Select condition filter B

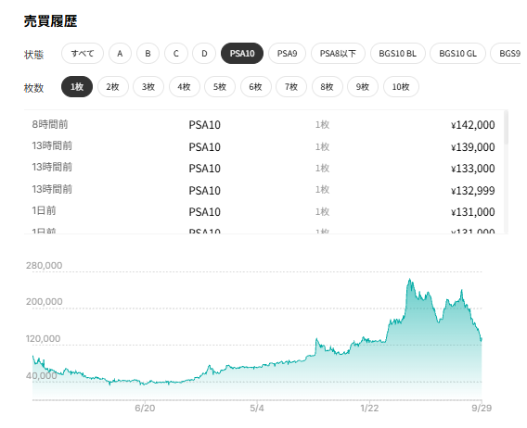click(x=148, y=54)
